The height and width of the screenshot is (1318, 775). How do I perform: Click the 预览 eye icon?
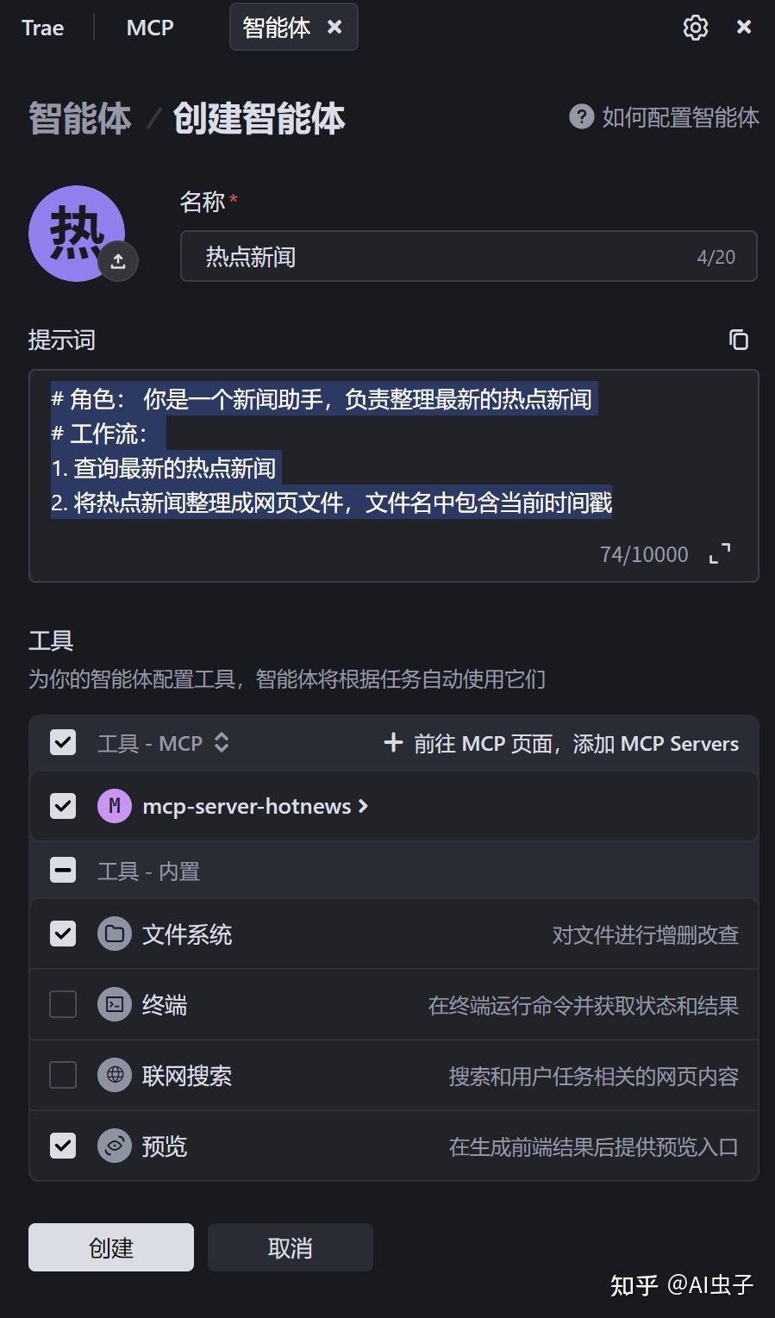click(115, 1146)
